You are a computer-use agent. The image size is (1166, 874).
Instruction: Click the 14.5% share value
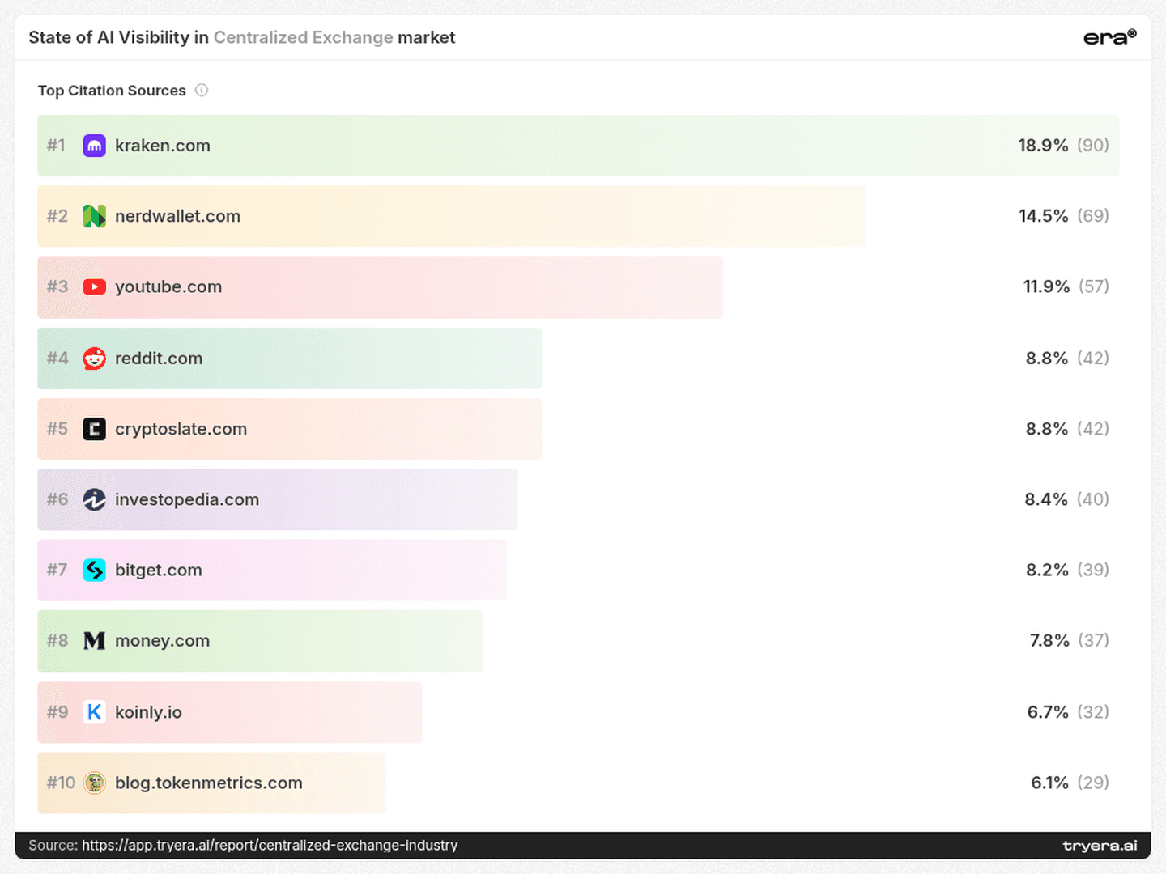[x=1044, y=216]
